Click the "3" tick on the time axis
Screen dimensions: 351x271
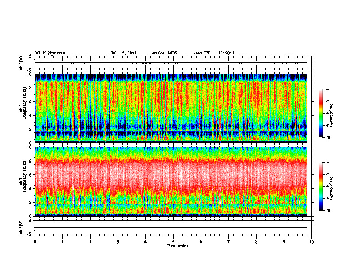pyautogui.click(x=118, y=242)
